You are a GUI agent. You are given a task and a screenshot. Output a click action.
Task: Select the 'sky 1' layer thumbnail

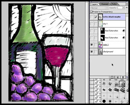(101, 24)
